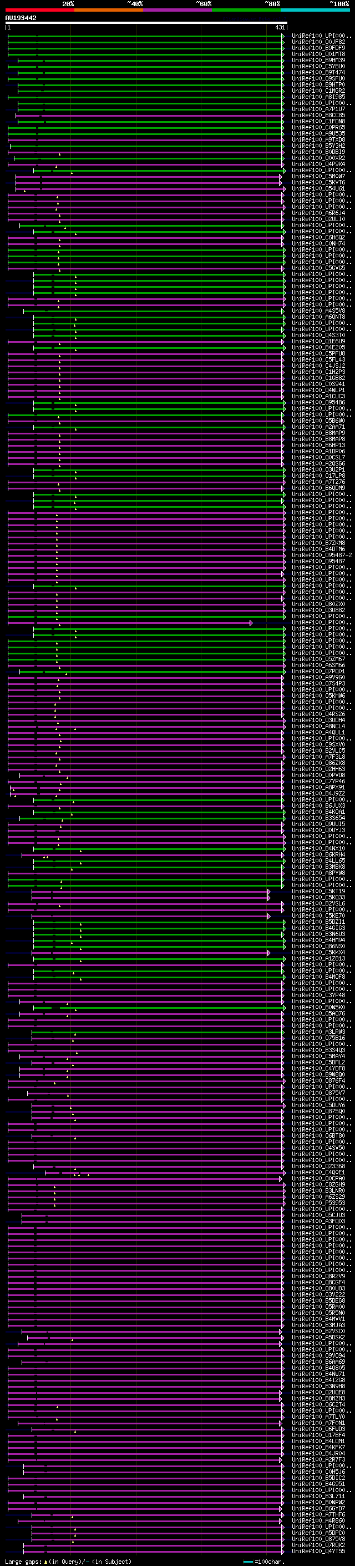Choose hit UniRef100_A1CUC3
The width and height of the screenshot is (355, 1566).
tap(318, 397)
